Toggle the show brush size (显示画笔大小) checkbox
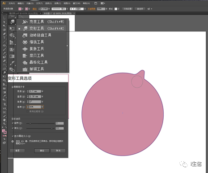The image size is (208, 173). click(x=13, y=136)
